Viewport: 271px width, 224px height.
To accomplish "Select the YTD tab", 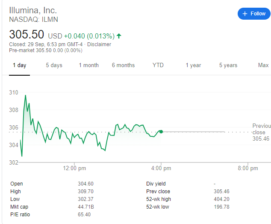I will click(158, 65).
